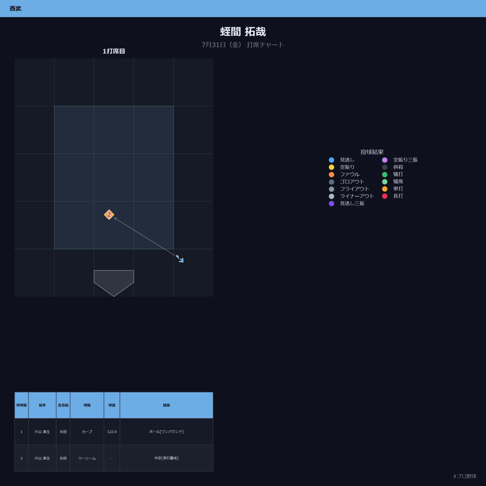Select the 中安[長打警戒] result cell

coord(166,458)
